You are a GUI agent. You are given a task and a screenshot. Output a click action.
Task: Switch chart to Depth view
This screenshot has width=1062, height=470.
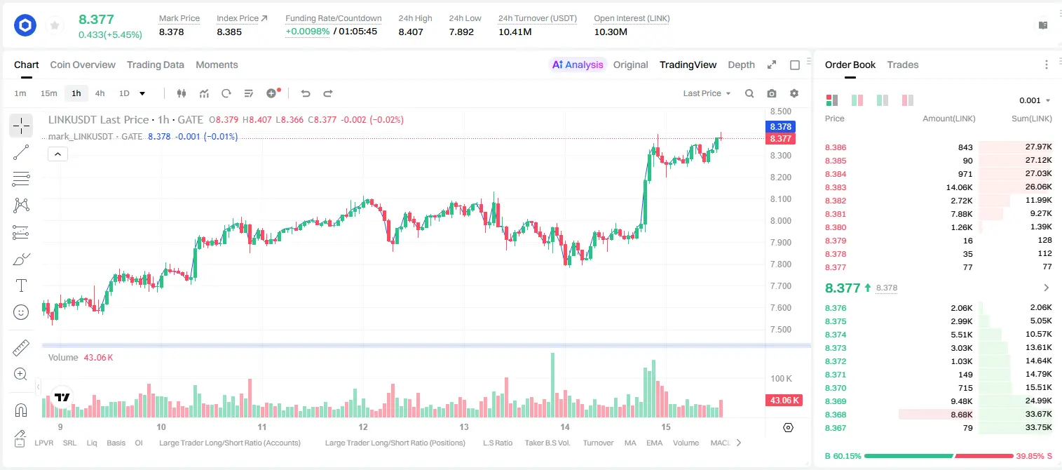coord(741,65)
